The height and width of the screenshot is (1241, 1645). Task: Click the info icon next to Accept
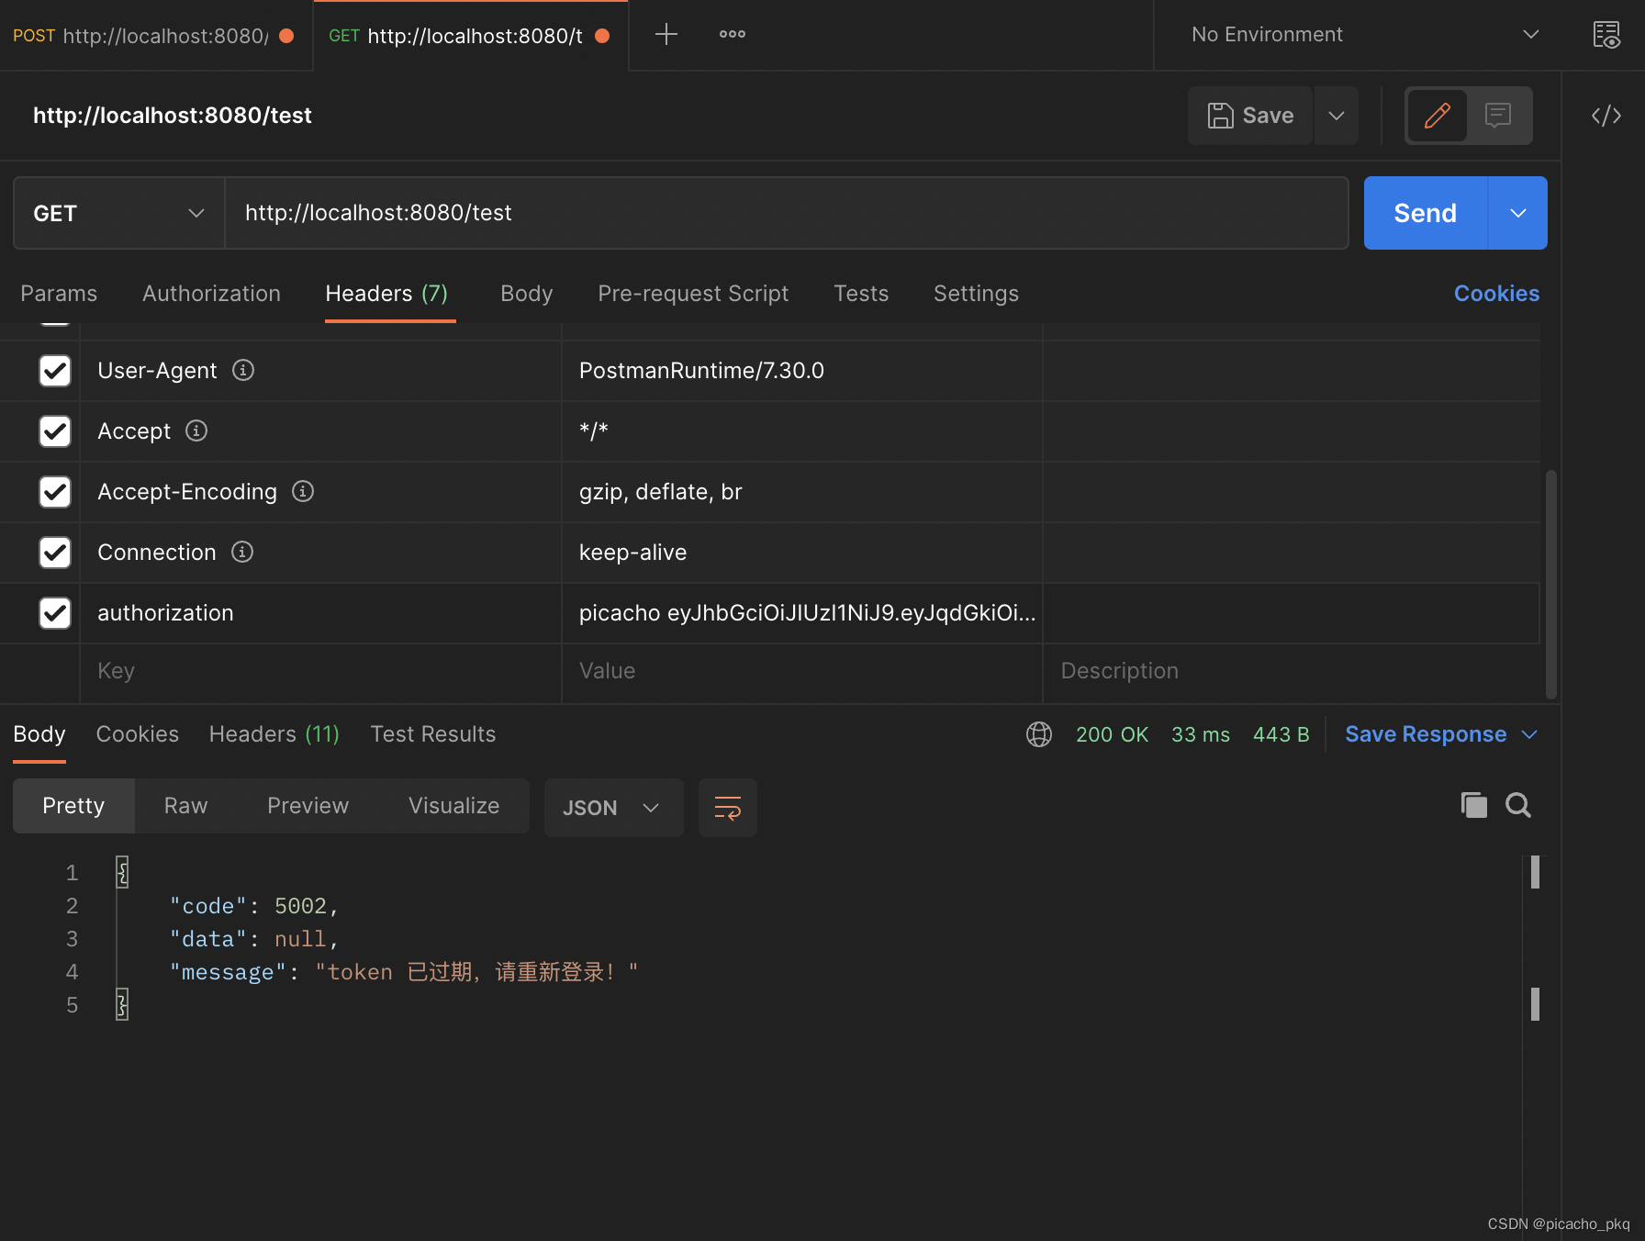(196, 430)
